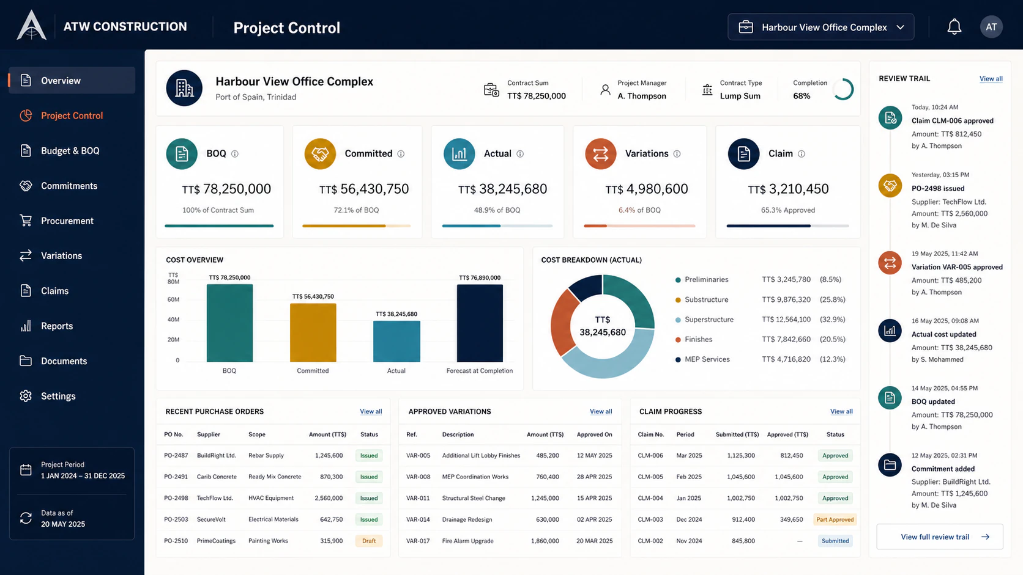This screenshot has width=1023, height=575.
Task: Click the Draft status badge for PO-2510
Action: click(x=369, y=541)
